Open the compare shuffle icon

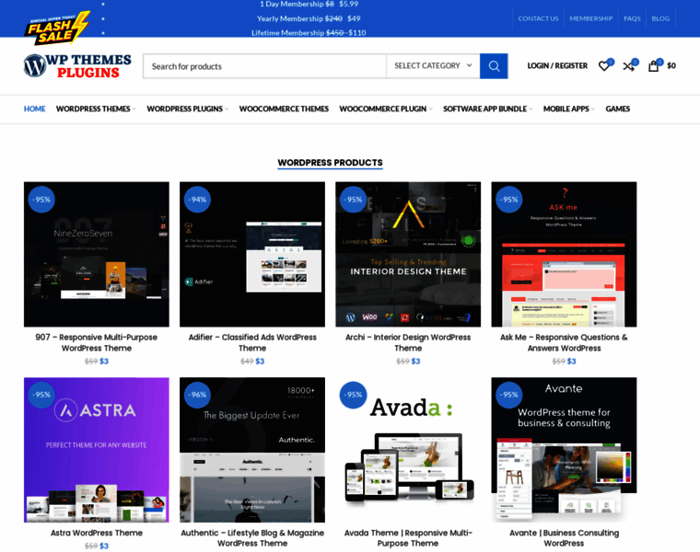pyautogui.click(x=628, y=66)
